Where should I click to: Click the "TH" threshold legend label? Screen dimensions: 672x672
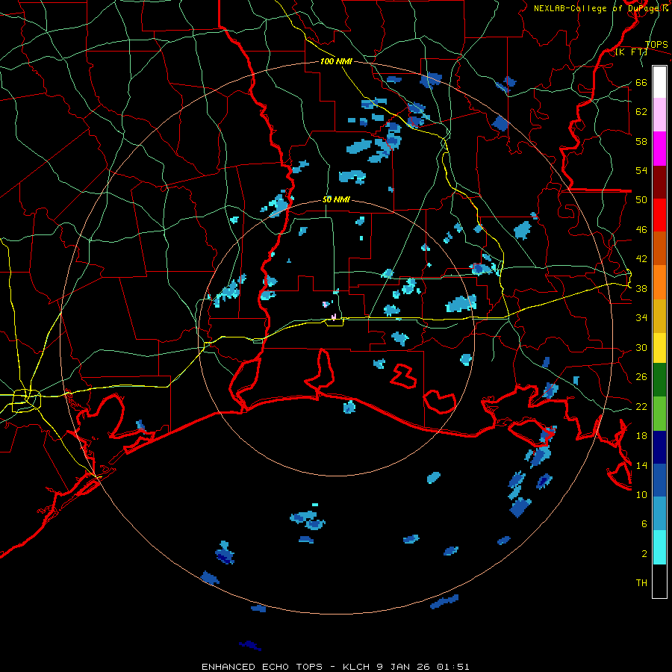point(641,582)
